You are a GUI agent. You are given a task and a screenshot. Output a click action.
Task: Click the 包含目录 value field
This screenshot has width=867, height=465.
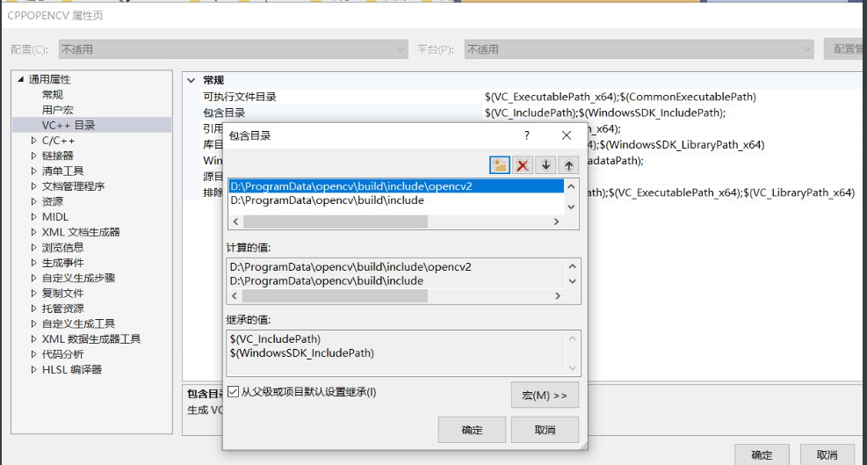click(672, 113)
